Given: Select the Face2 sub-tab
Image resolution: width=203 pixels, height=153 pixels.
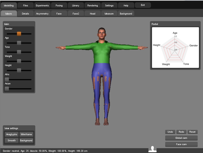Looking at the screenshot, I should click(x=76, y=14).
